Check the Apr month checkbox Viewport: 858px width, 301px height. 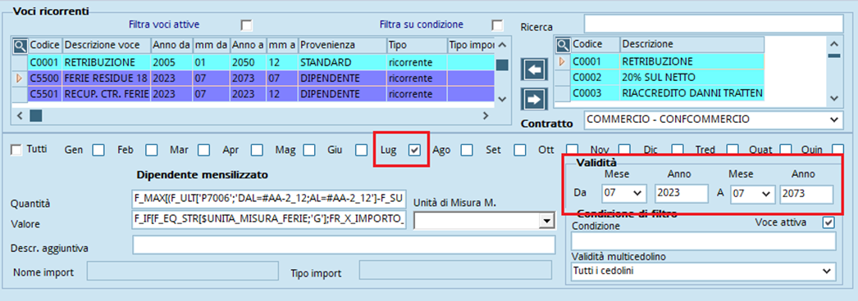257,150
